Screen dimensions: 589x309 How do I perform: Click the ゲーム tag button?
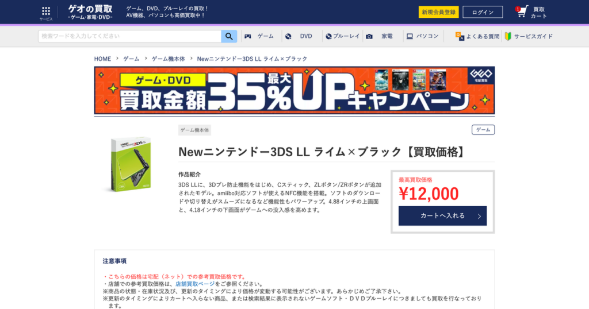[483, 130]
